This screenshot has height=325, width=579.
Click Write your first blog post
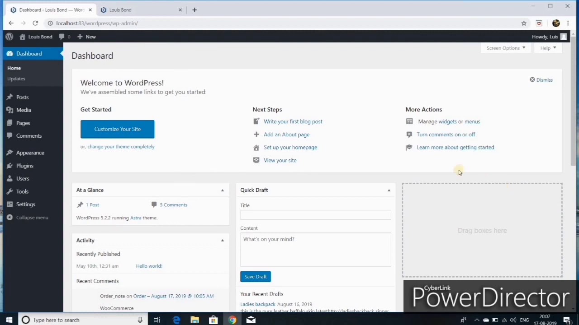click(x=293, y=121)
